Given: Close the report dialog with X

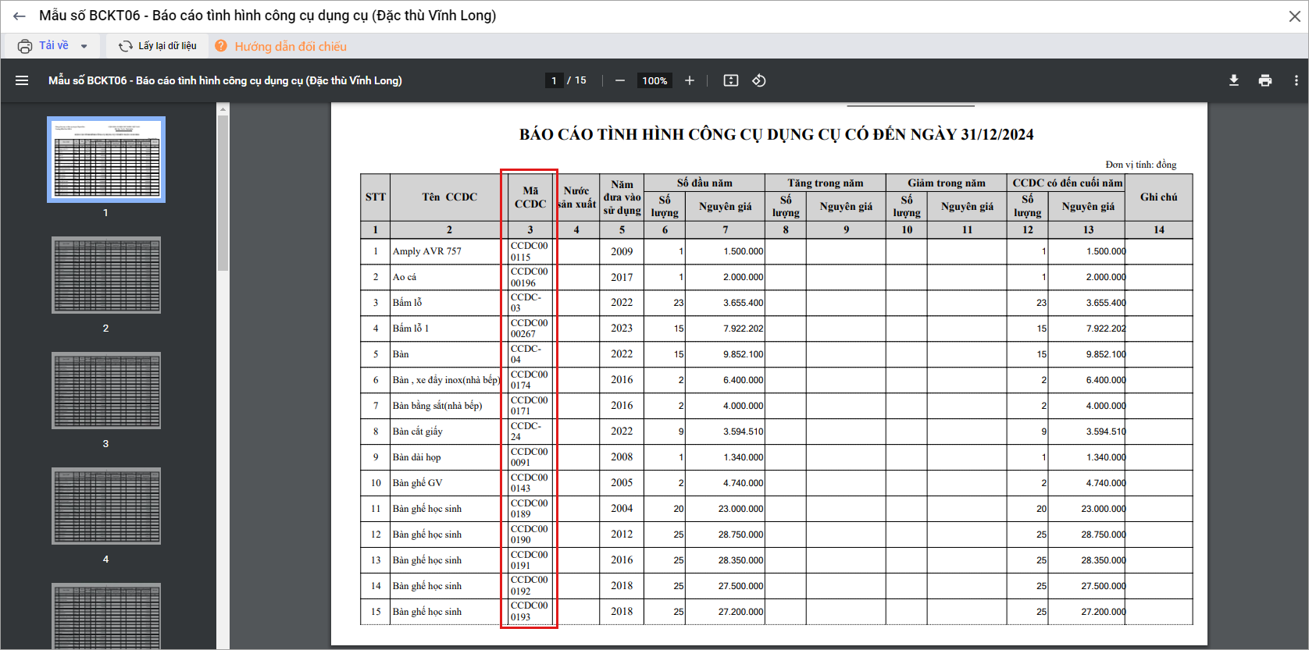Looking at the screenshot, I should click(1294, 16).
